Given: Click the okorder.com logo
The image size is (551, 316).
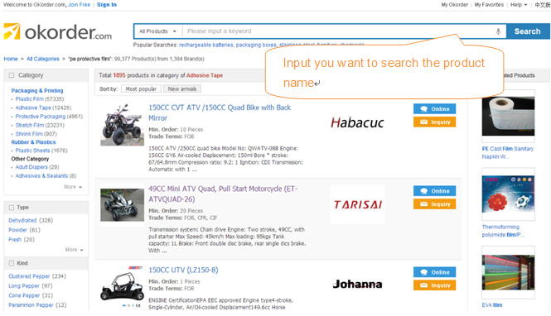Looking at the screenshot, I should (x=58, y=32).
